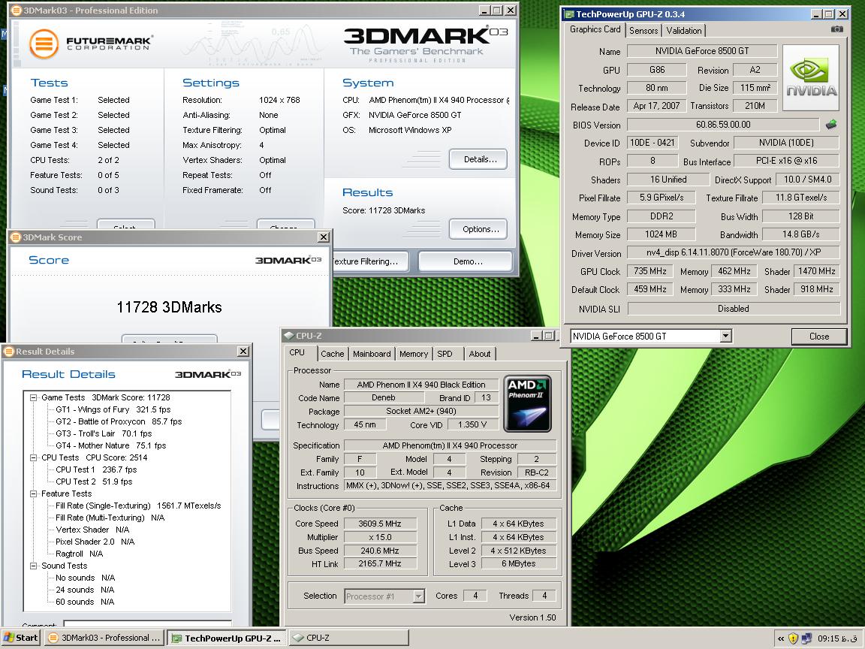Open the Processor #1 selection dropdown
The height and width of the screenshot is (649, 865).
coord(419,596)
